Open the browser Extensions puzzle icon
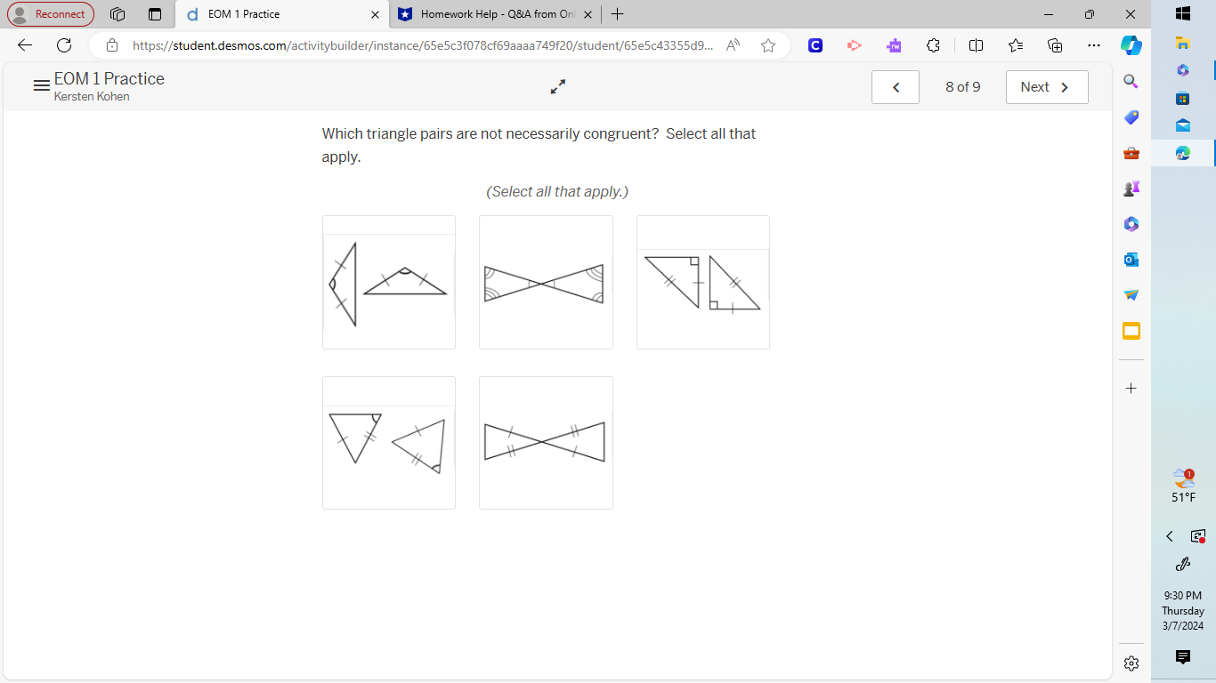Viewport: 1216px width, 683px height. pyautogui.click(x=932, y=45)
